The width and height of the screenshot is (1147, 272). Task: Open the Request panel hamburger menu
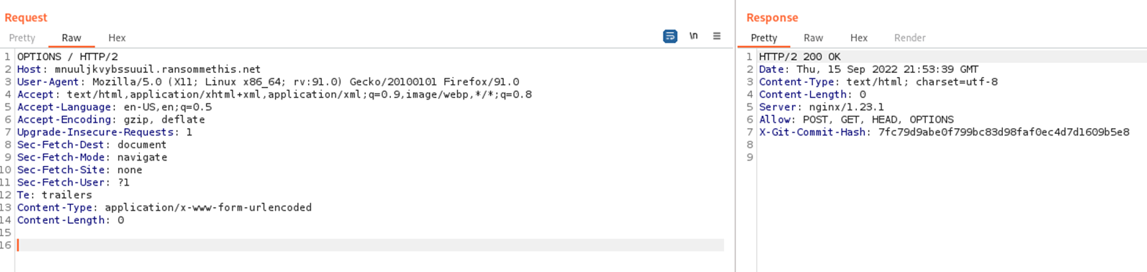pos(717,36)
